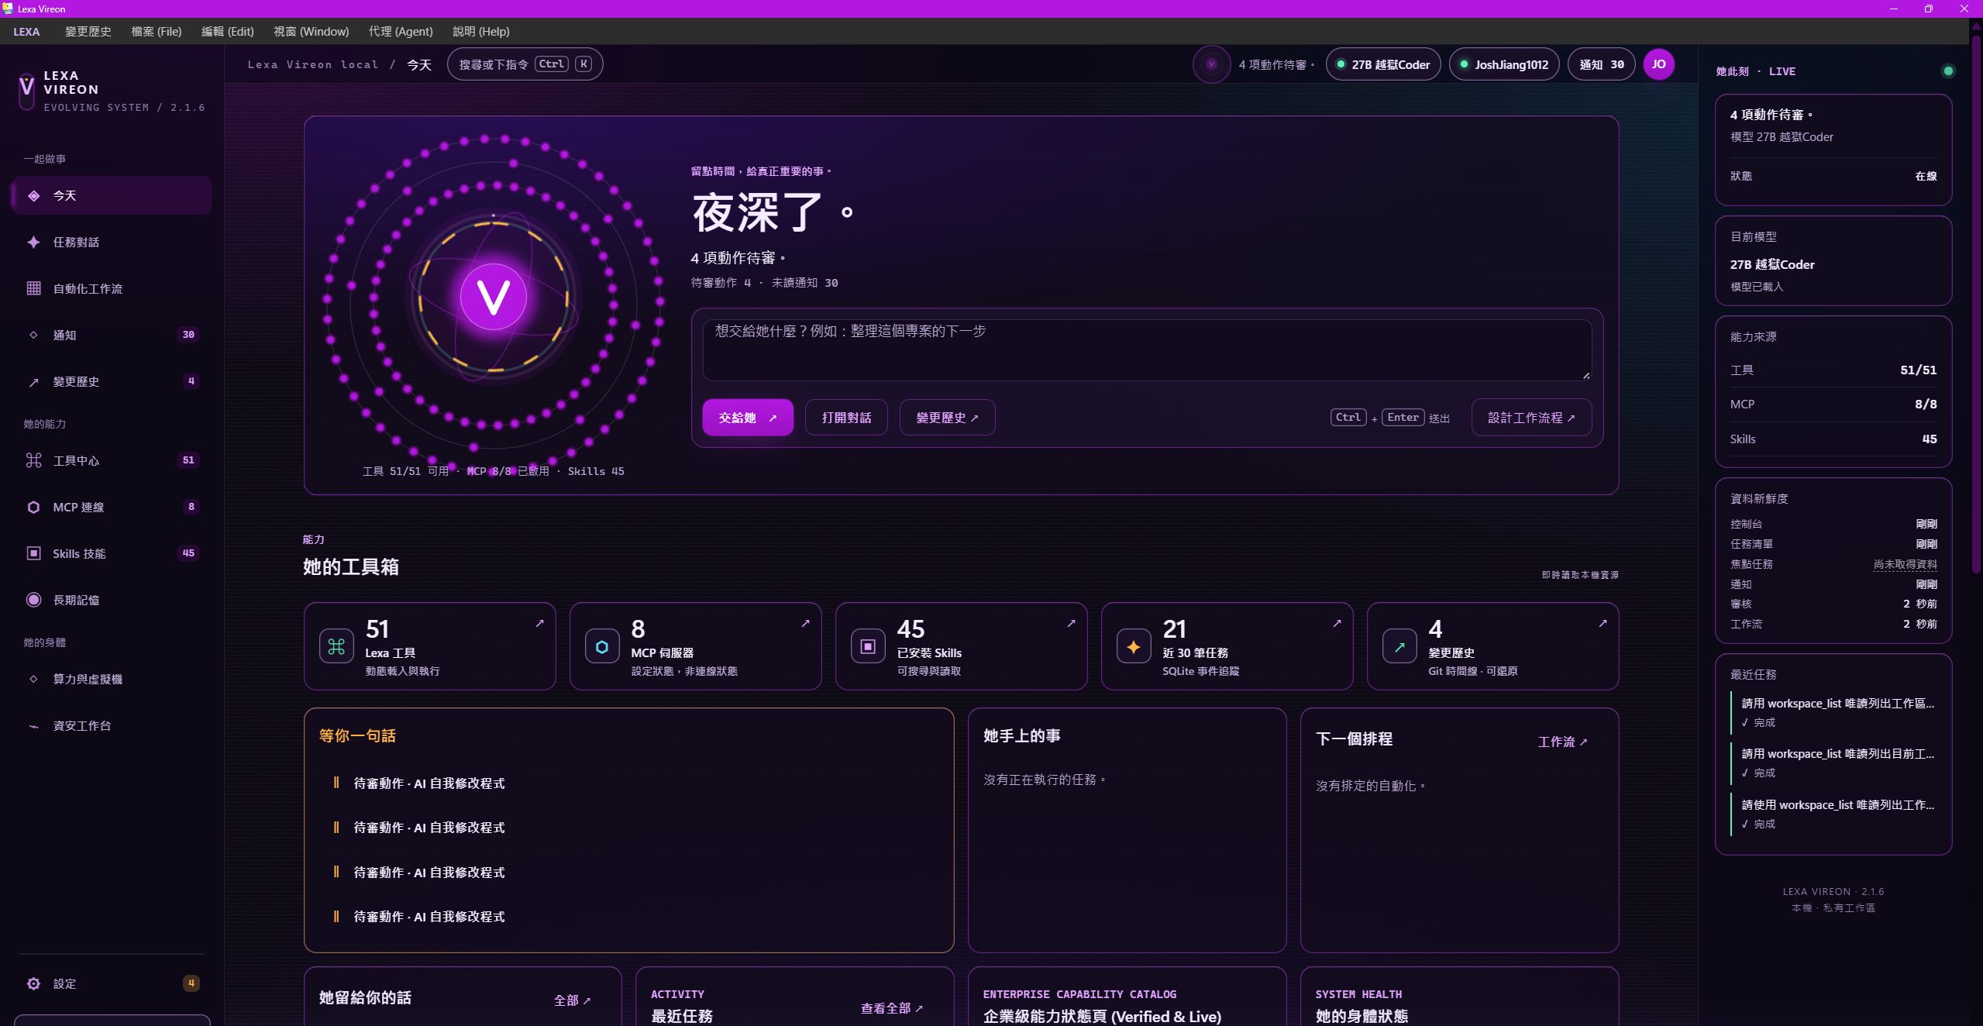Follow the 查看全部 link in 最近任務
Viewport: 1983px width, 1026px height.
click(891, 1008)
